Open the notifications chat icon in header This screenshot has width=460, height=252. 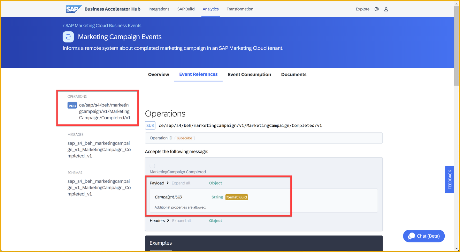377,9
